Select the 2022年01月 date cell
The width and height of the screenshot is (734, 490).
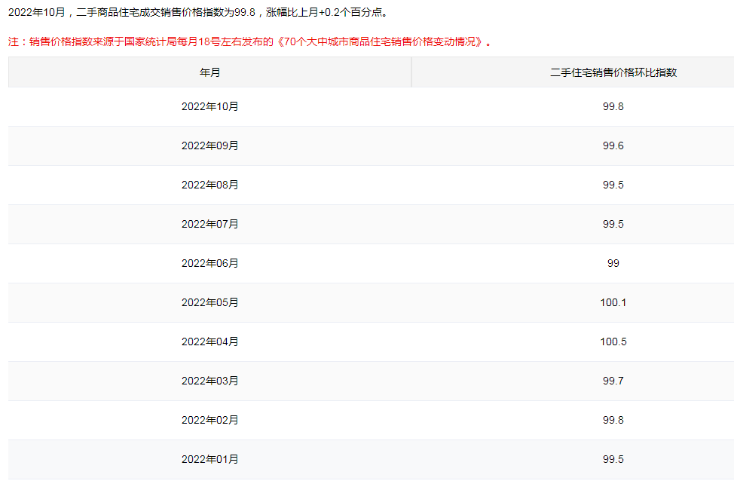(209, 459)
